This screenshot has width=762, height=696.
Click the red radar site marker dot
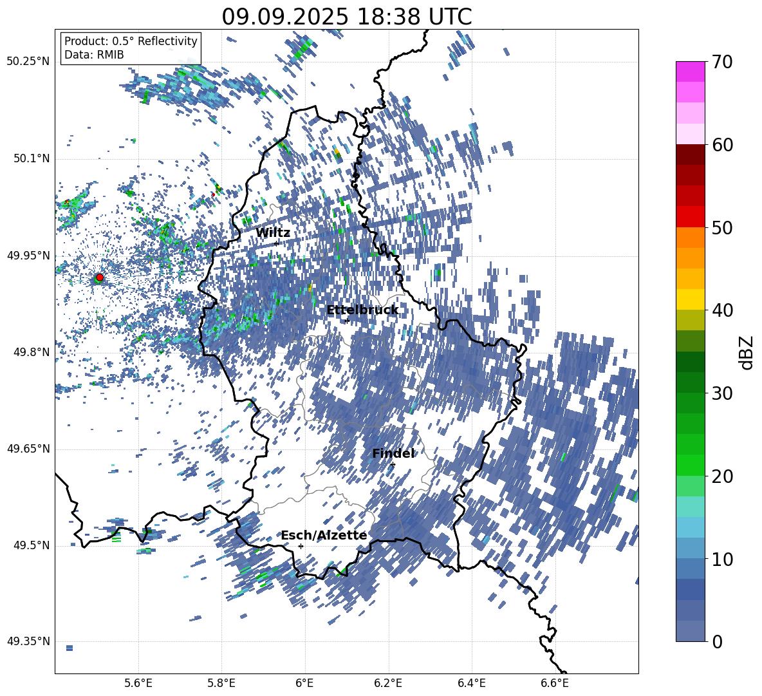point(100,277)
